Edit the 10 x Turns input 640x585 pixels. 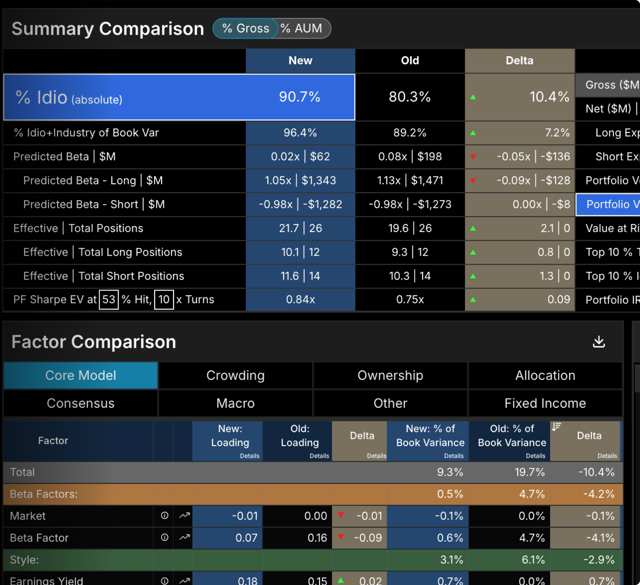[x=164, y=299]
